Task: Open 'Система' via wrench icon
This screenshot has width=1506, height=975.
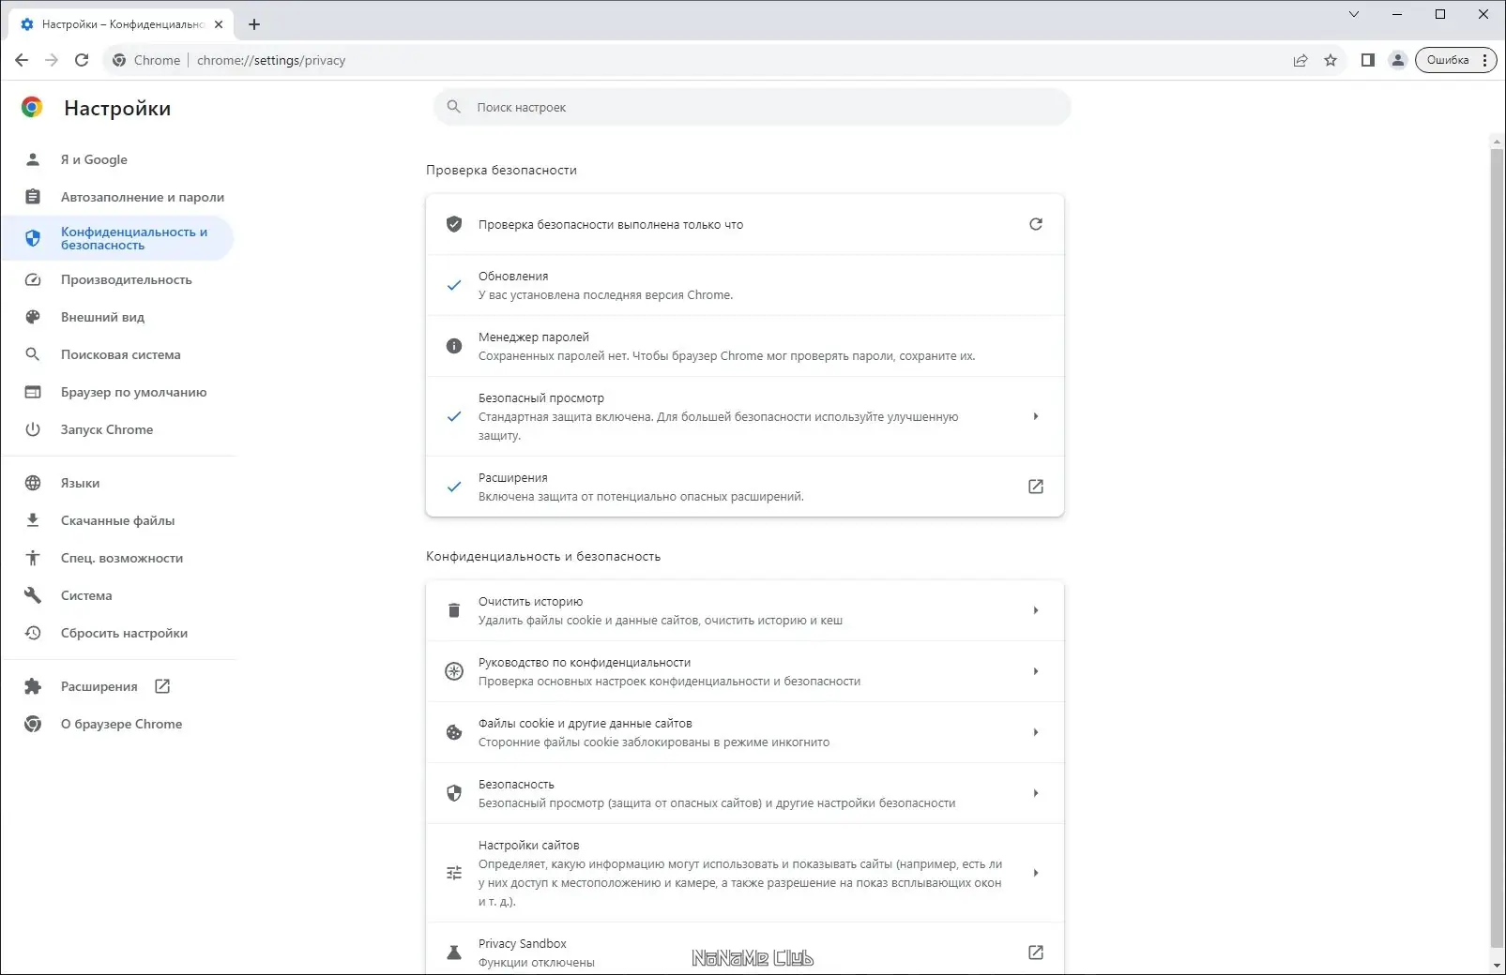Action: (x=34, y=595)
